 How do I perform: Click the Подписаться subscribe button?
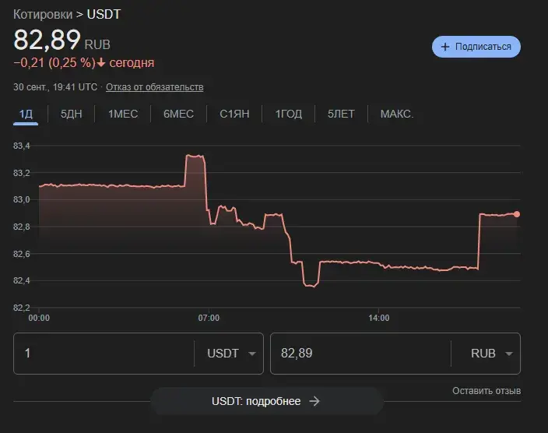click(x=476, y=47)
